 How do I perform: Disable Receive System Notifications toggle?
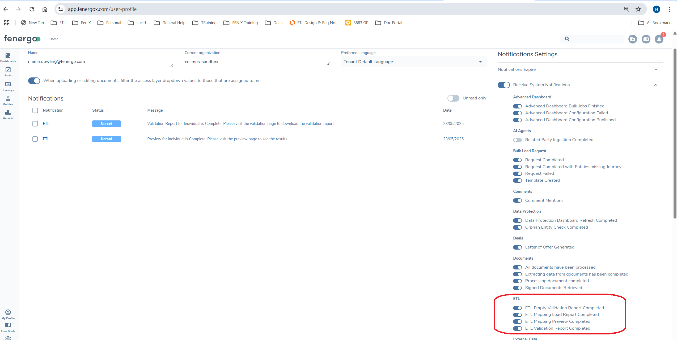(503, 85)
